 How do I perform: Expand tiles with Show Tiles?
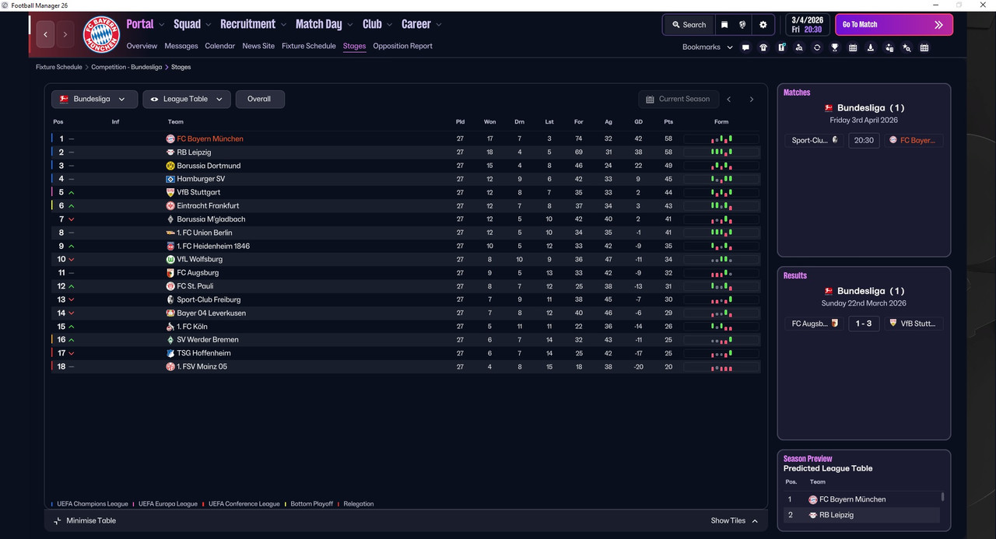click(735, 520)
